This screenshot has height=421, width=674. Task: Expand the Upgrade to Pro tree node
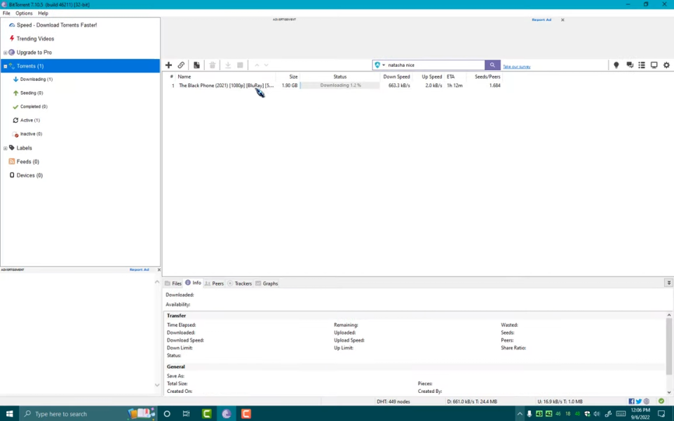pyautogui.click(x=5, y=53)
